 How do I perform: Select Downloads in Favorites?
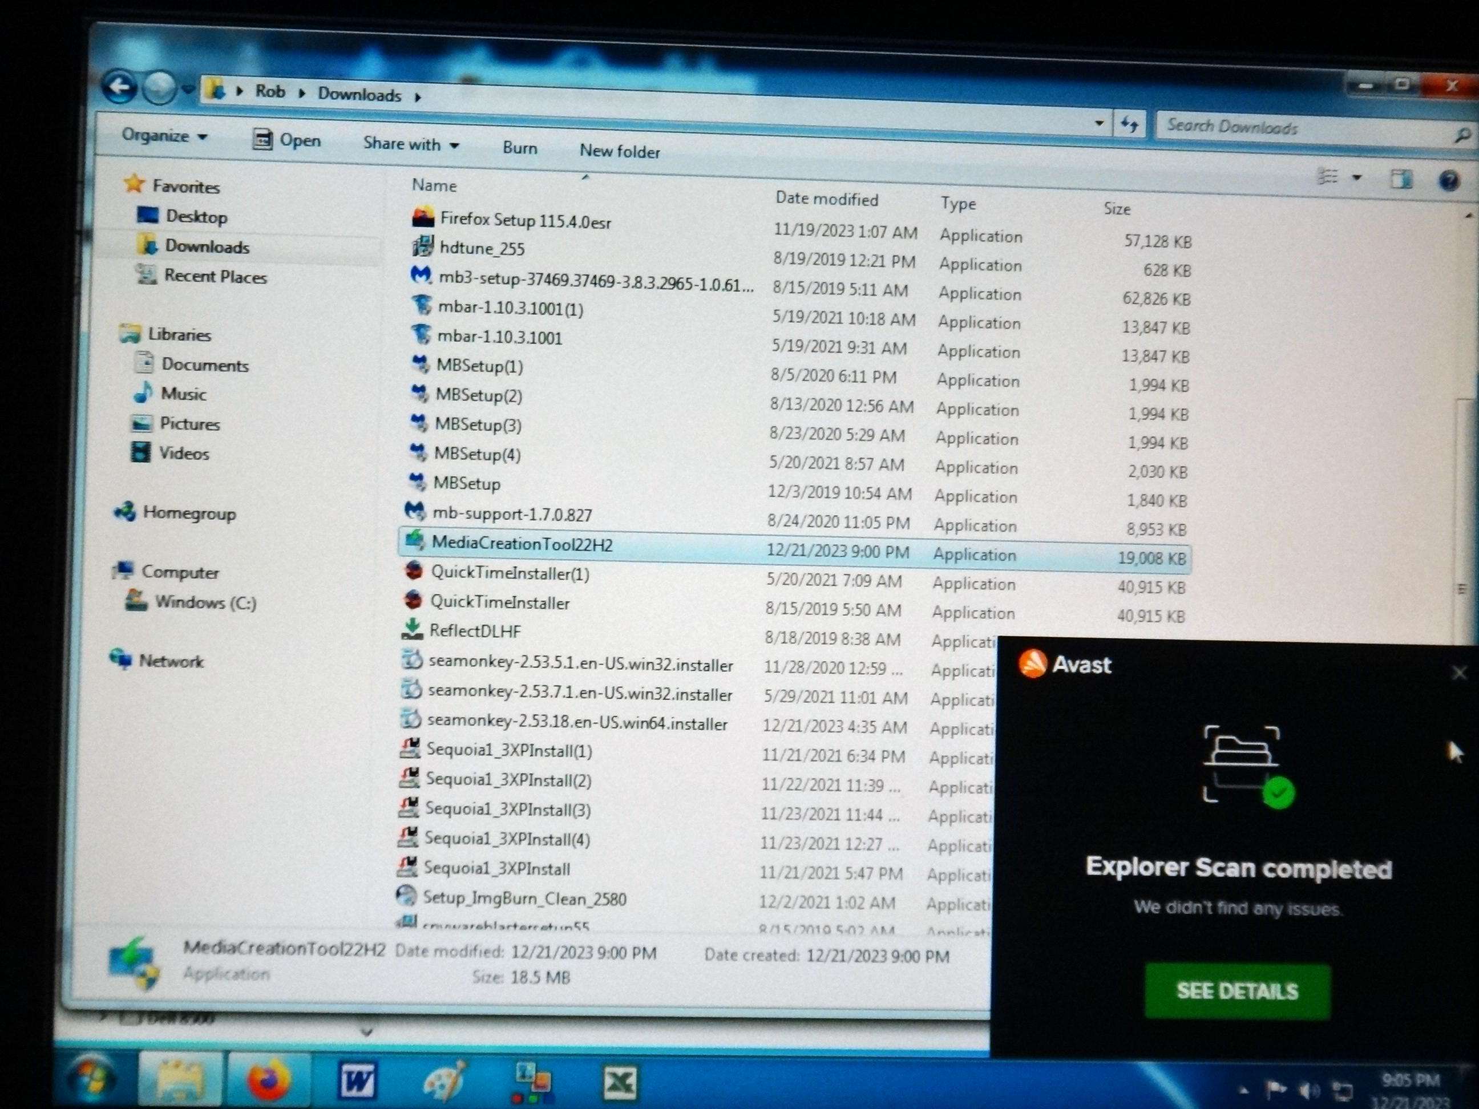pos(195,246)
